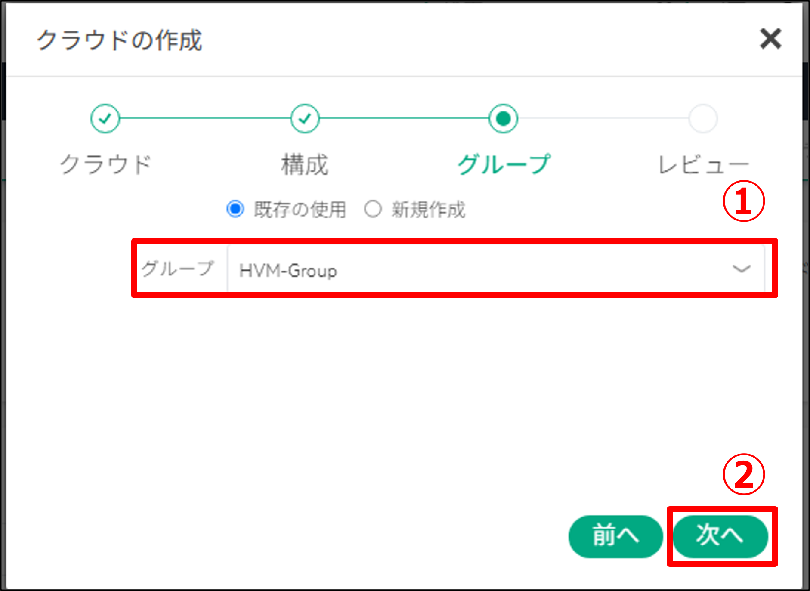
Task: Close the クラウドの作成 dialog with X
Action: click(770, 39)
